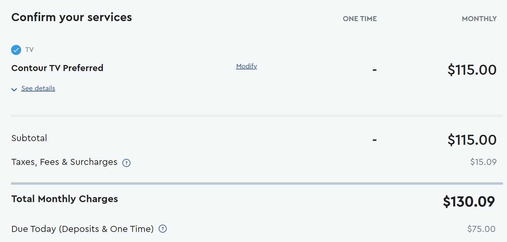This screenshot has width=507, height=242.
Task: Click the $130.09 total amount
Action: pyautogui.click(x=469, y=202)
